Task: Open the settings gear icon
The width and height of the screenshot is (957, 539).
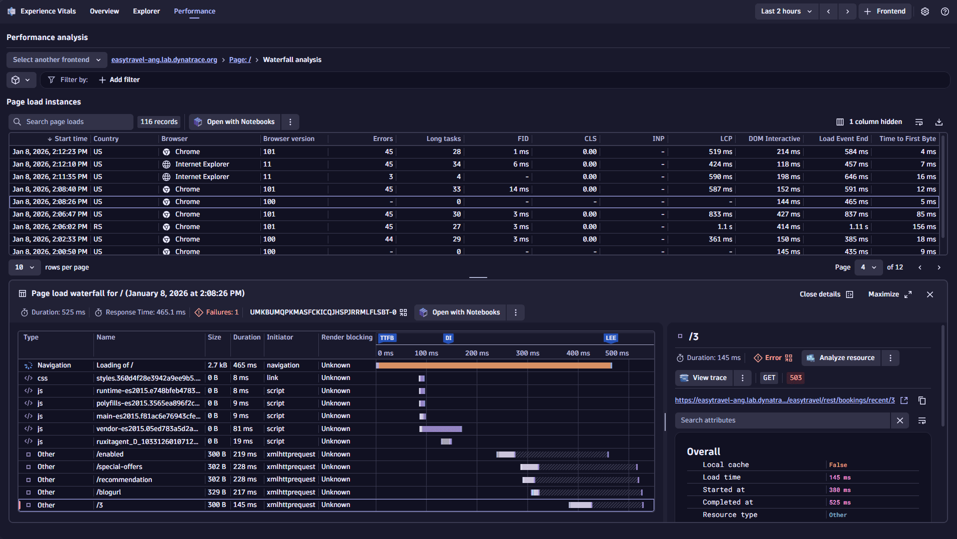Action: click(925, 11)
